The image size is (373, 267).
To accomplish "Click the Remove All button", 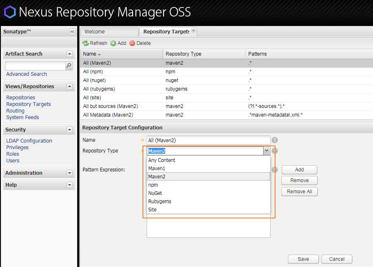I will pos(299,192).
